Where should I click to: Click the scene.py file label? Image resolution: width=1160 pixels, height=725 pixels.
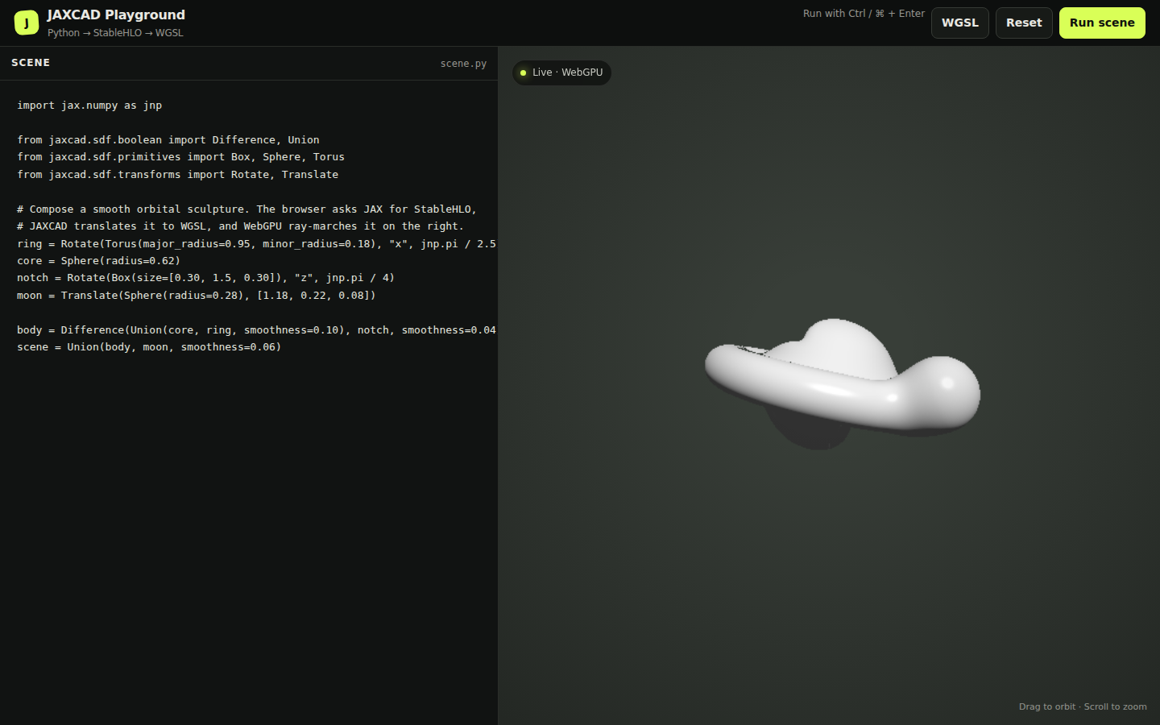tap(463, 64)
